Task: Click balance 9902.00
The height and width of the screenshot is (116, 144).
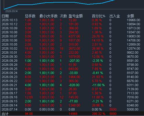Action: click(133, 52)
